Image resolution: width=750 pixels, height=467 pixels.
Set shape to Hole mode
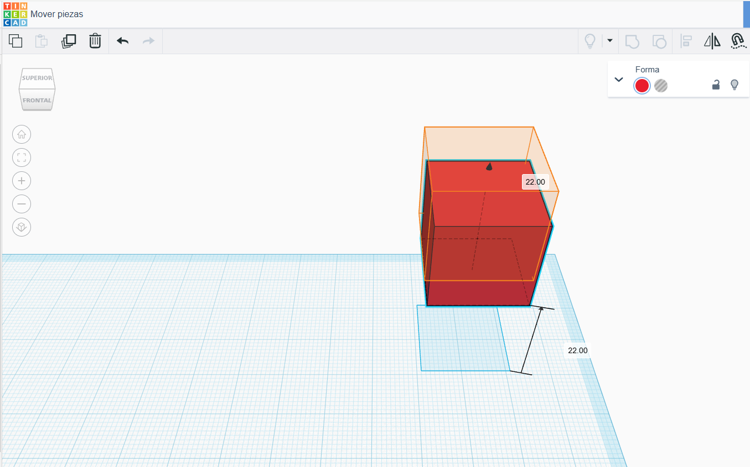click(x=660, y=86)
